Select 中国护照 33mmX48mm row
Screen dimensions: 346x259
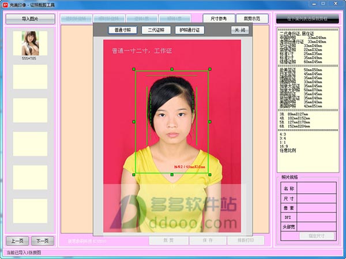click(303, 37)
